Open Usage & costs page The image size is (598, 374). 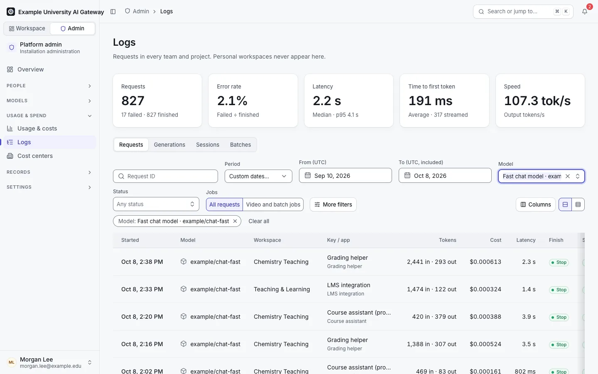pos(49,128)
